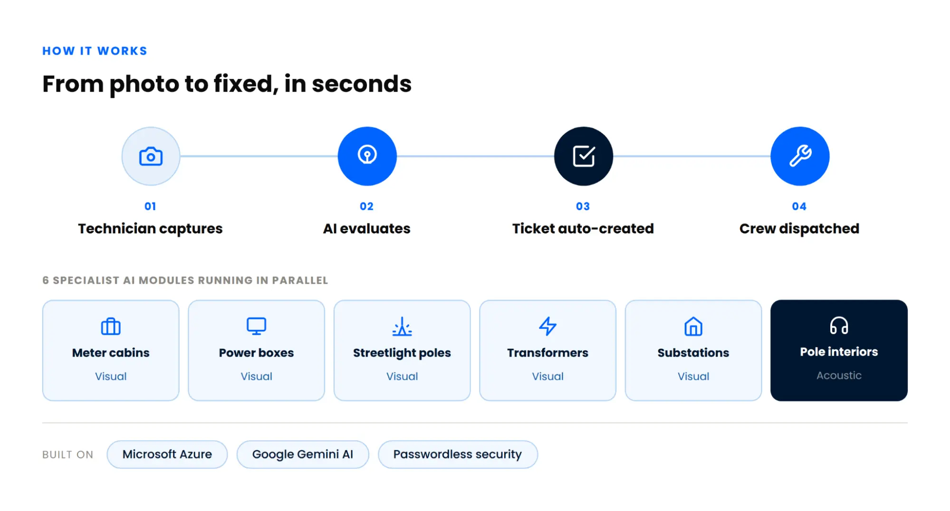This screenshot has height=511, width=950.
Task: Select the Microsoft Azure pill
Action: coord(167,454)
